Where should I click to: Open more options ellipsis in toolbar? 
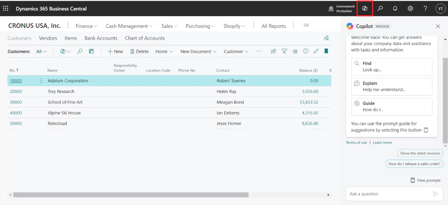tap(258, 51)
